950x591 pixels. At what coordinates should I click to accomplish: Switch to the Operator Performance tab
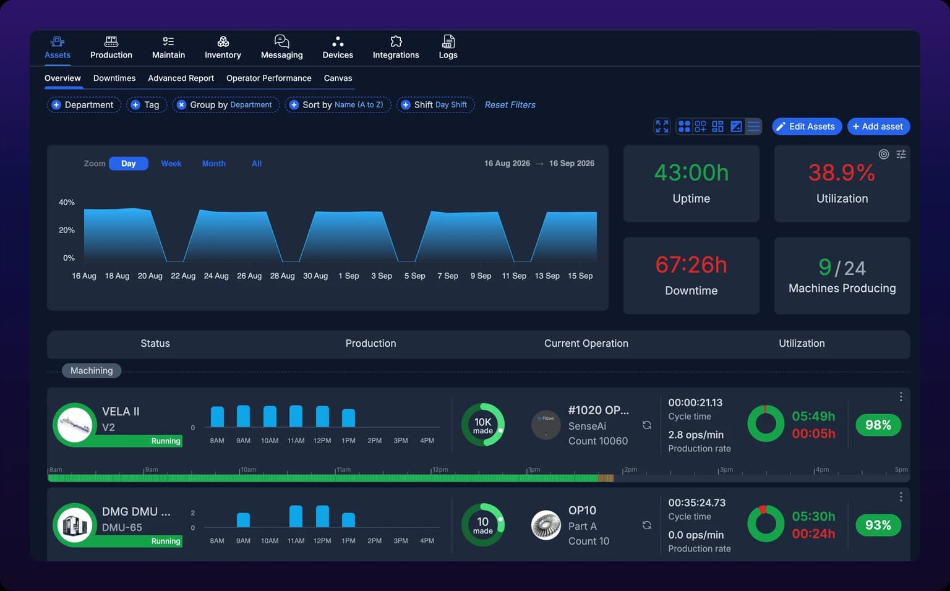click(269, 78)
